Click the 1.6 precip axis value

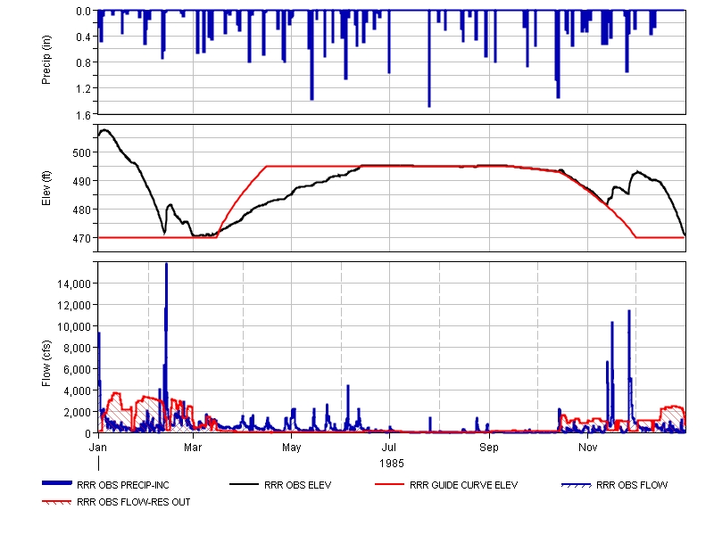(83, 115)
